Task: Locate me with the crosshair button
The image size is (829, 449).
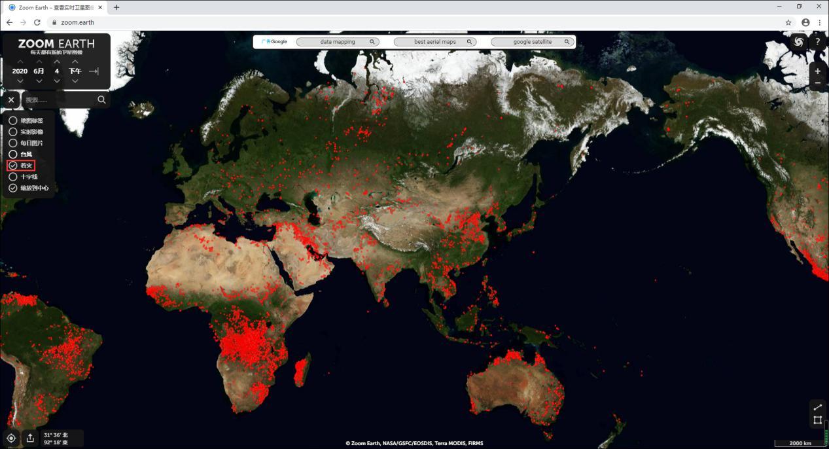Action: click(11, 438)
